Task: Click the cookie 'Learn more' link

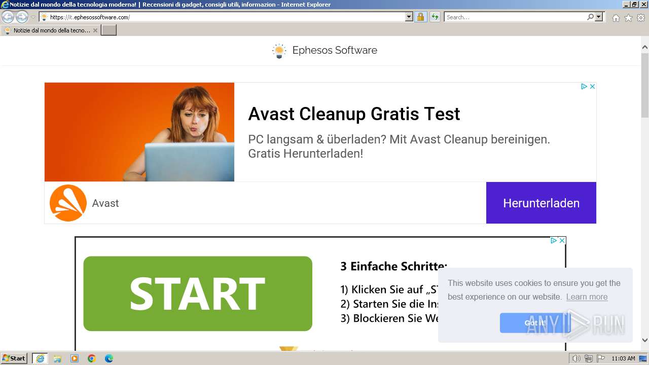Action: pyautogui.click(x=587, y=297)
